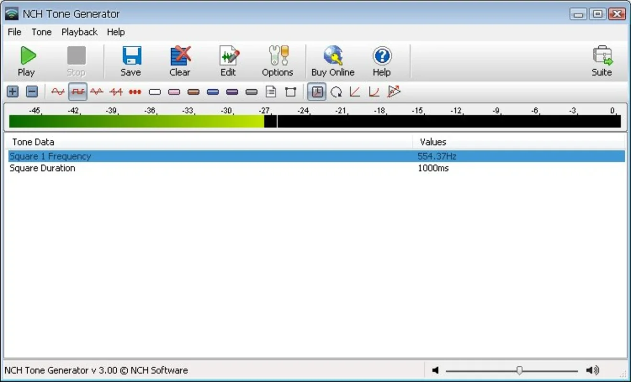Choose the brown noise icon

click(193, 92)
